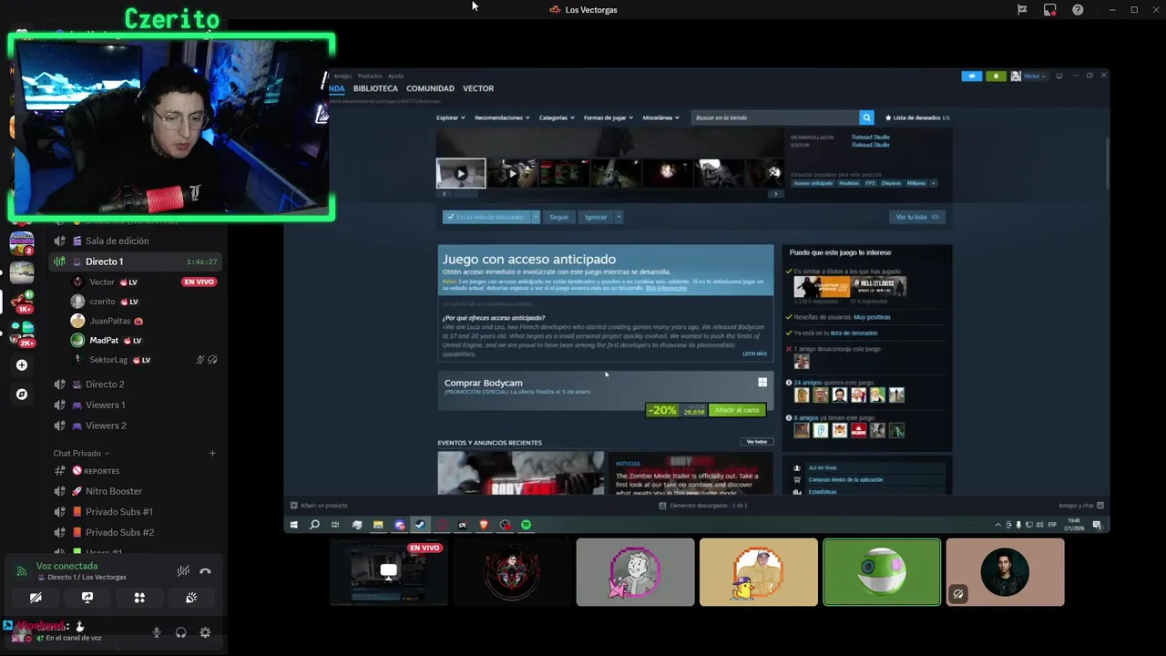Expand the Recomendaciones store menu
Screen dimensions: 1166x656
tap(502, 118)
